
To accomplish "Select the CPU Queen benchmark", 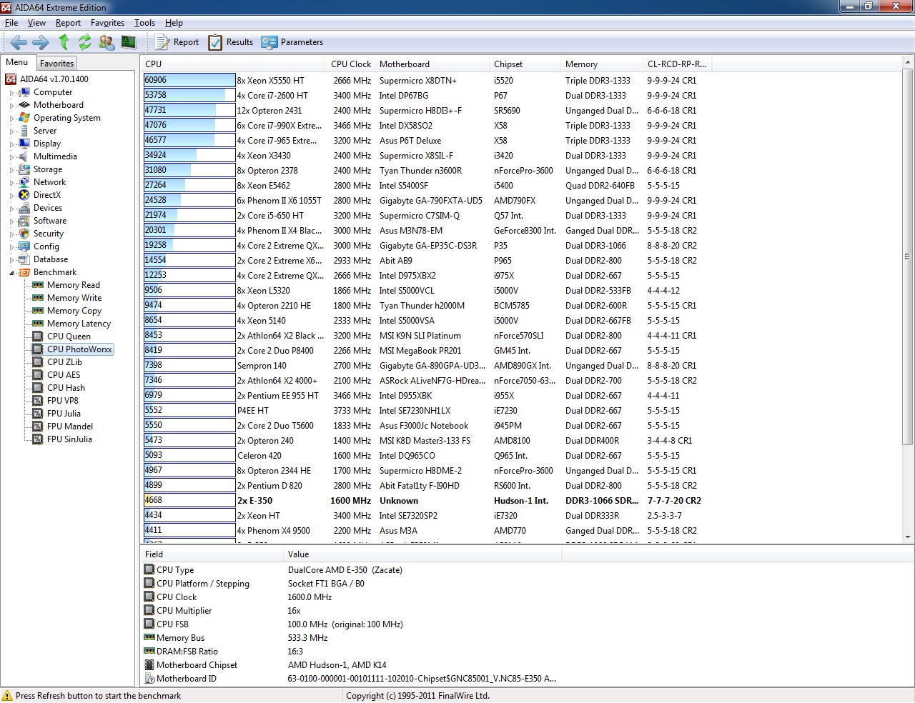I will click(x=69, y=336).
